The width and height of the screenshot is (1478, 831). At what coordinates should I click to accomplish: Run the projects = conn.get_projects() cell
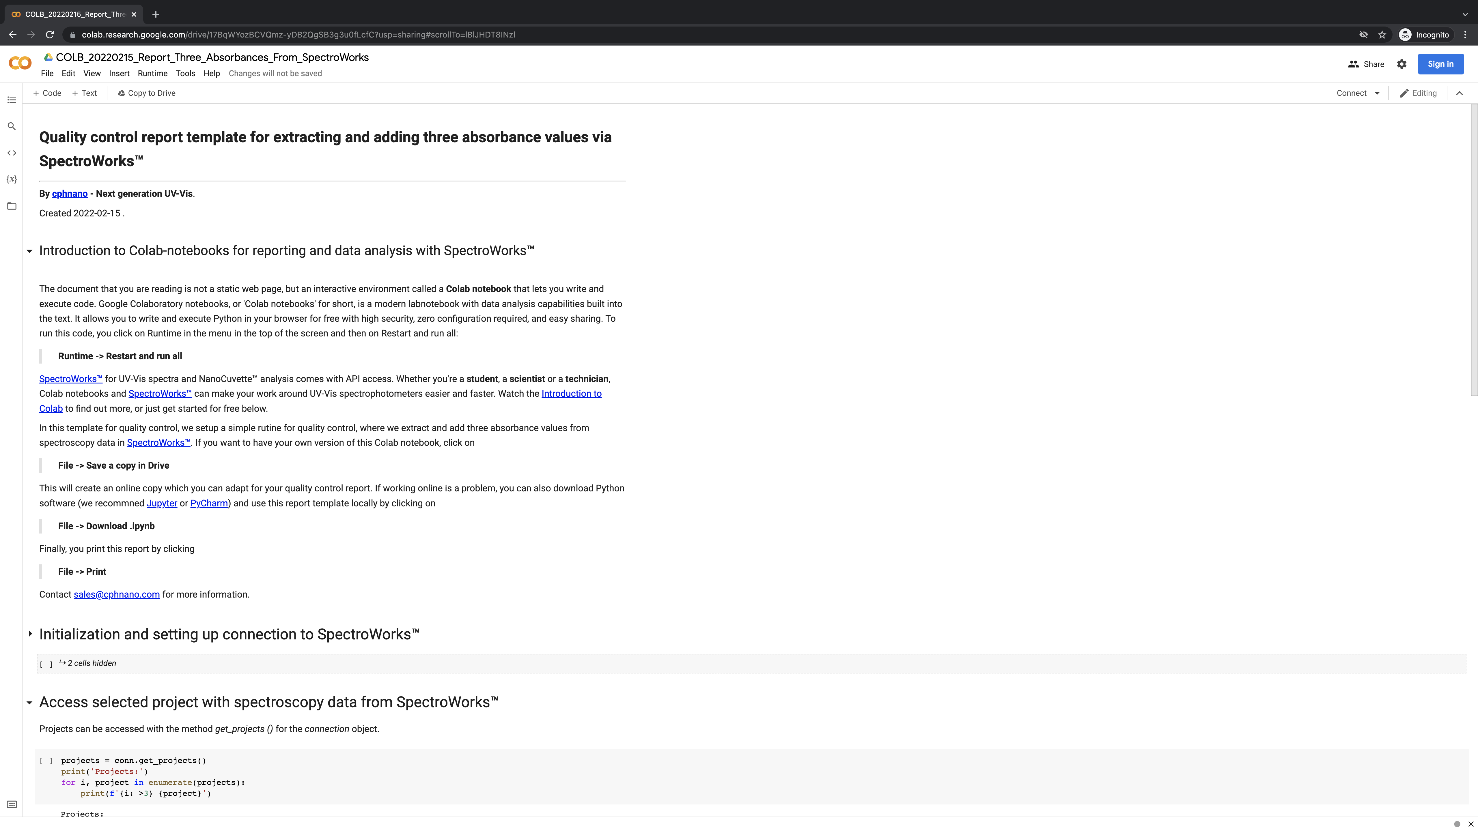[x=46, y=761]
